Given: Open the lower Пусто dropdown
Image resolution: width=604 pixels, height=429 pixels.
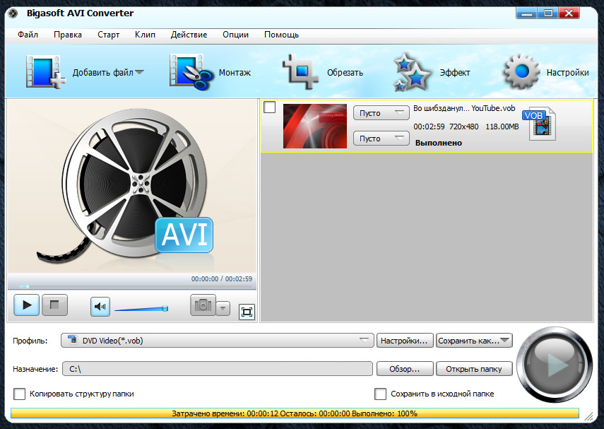Looking at the screenshot, I should pyautogui.click(x=381, y=139).
